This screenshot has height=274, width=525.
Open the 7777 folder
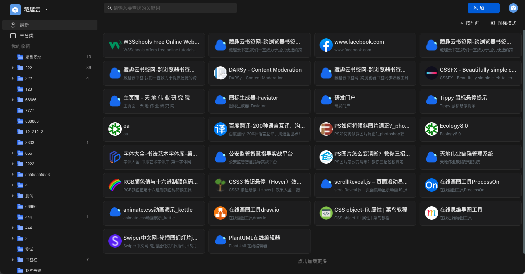pyautogui.click(x=30, y=110)
